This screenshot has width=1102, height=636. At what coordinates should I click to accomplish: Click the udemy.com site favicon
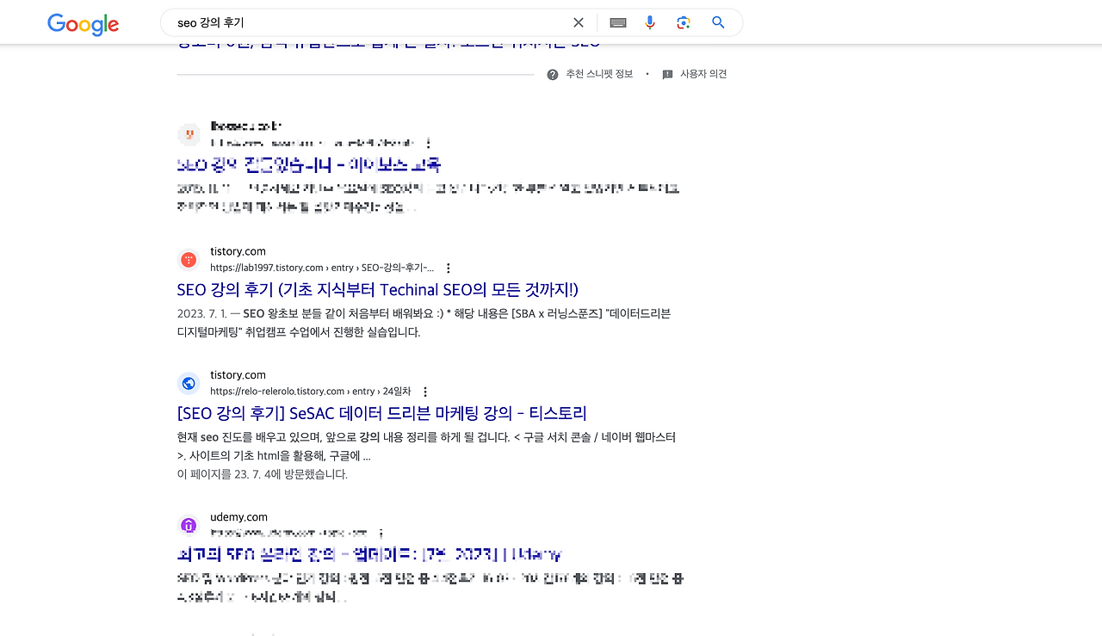[x=189, y=524]
